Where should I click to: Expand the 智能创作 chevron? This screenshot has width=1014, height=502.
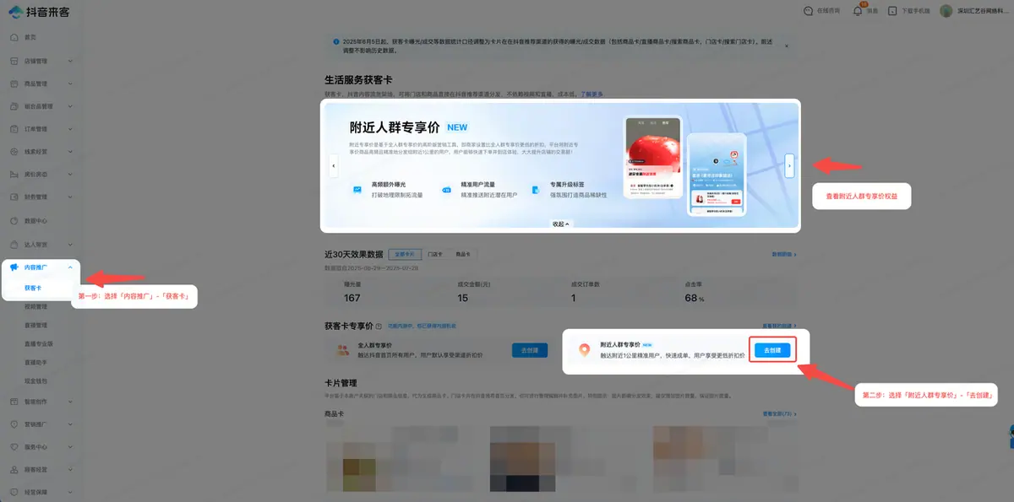pyautogui.click(x=70, y=402)
